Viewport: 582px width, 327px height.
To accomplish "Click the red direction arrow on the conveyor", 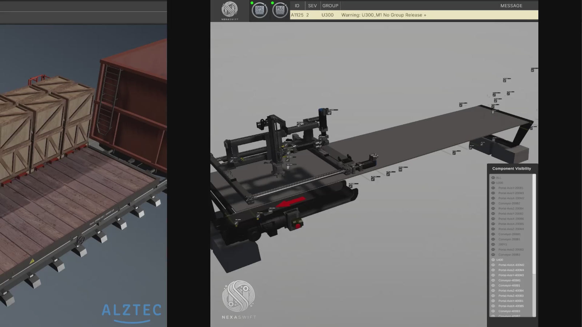I will [x=290, y=202].
